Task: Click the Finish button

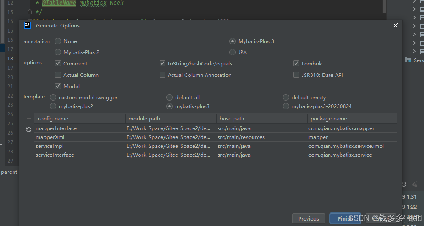Action: [345, 218]
